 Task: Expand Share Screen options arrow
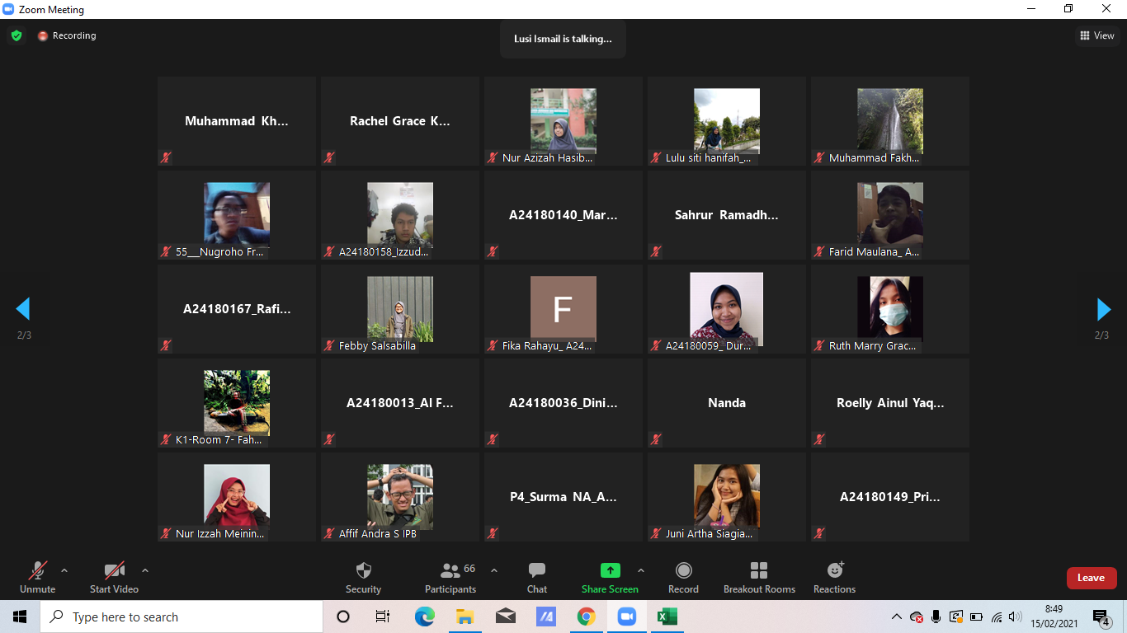point(641,570)
